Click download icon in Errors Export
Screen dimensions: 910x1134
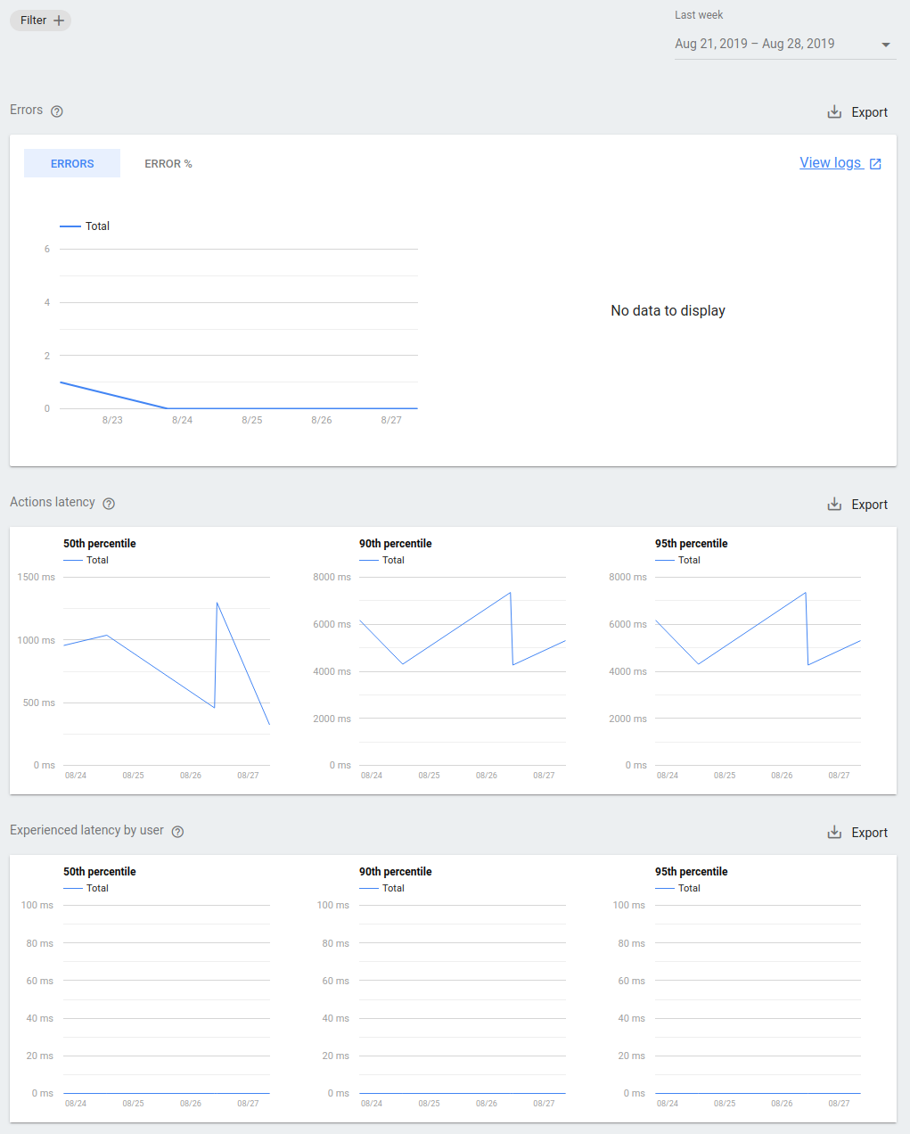pos(834,112)
